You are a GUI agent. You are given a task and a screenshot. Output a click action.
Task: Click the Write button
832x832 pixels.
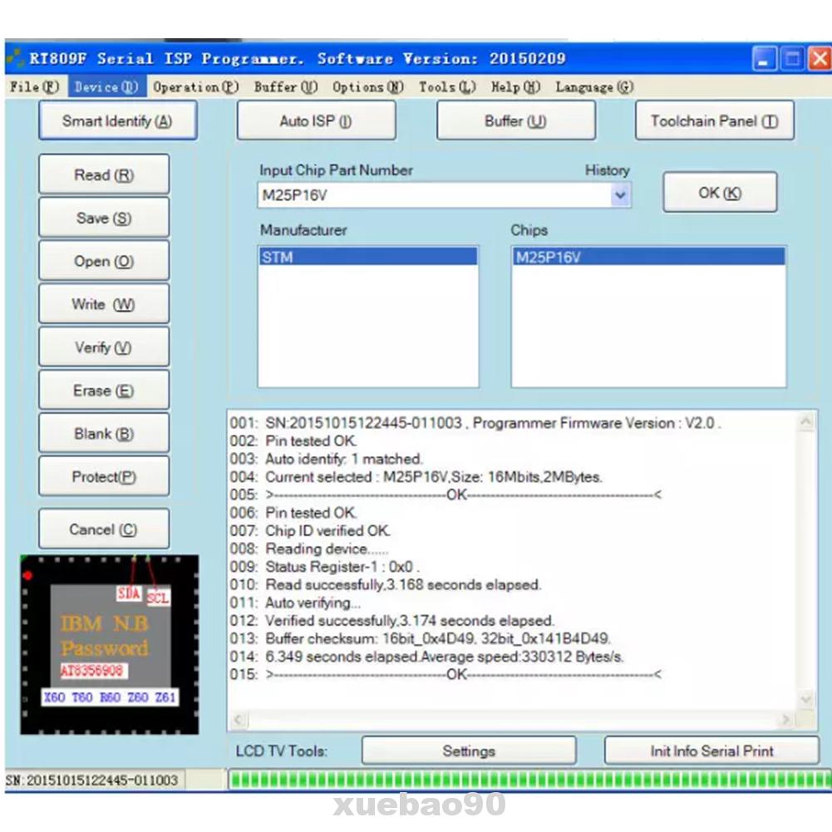click(x=104, y=305)
